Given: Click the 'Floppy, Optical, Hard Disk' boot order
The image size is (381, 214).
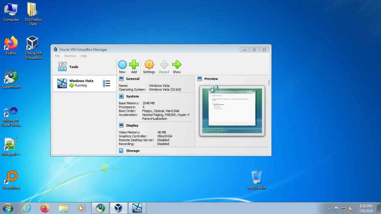Looking at the screenshot, I should point(161,111).
